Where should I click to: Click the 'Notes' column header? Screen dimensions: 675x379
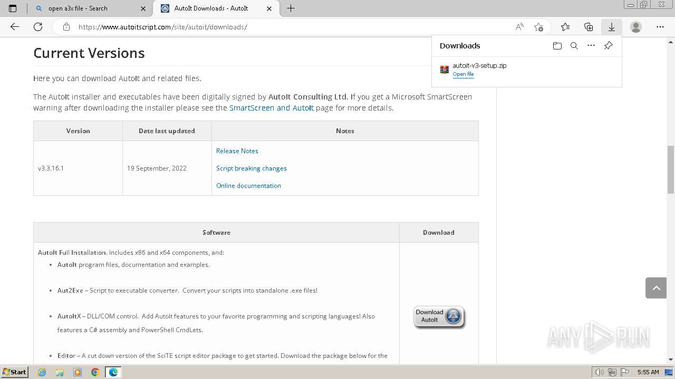(x=345, y=131)
